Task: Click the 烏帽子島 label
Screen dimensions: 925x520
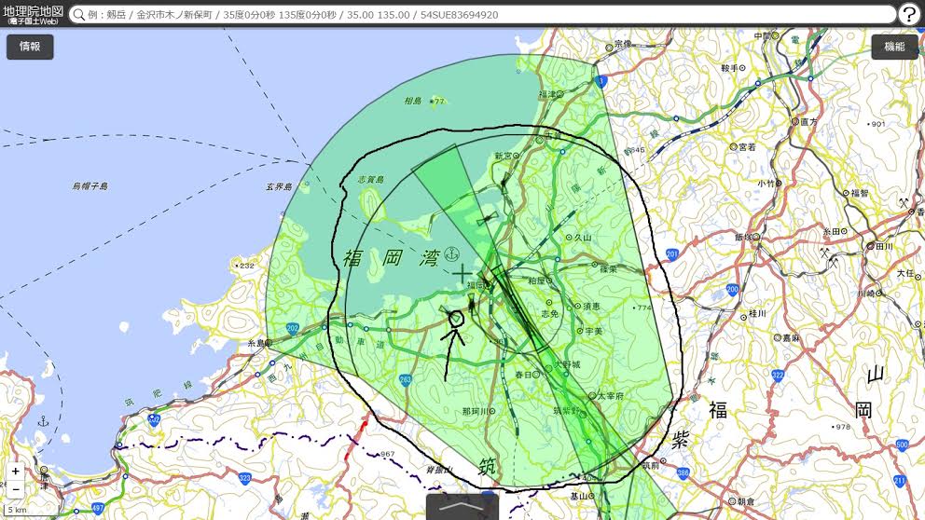Action: (x=90, y=185)
